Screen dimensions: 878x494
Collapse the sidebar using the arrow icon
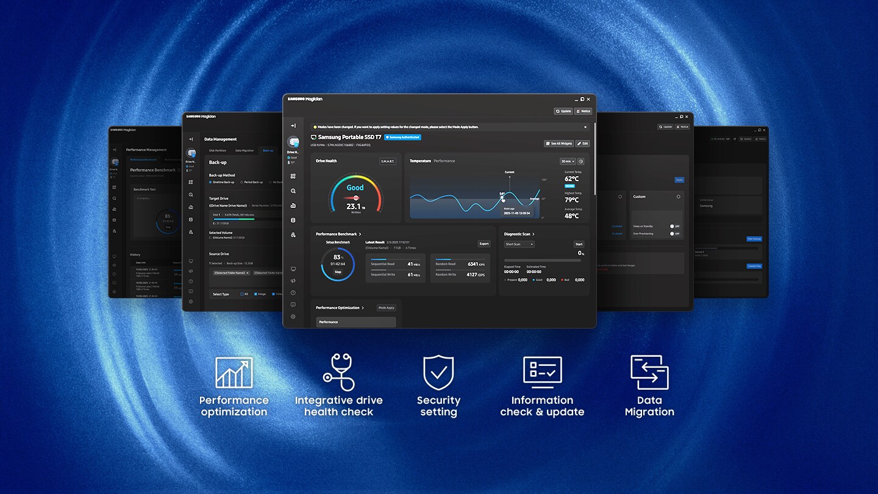[293, 125]
